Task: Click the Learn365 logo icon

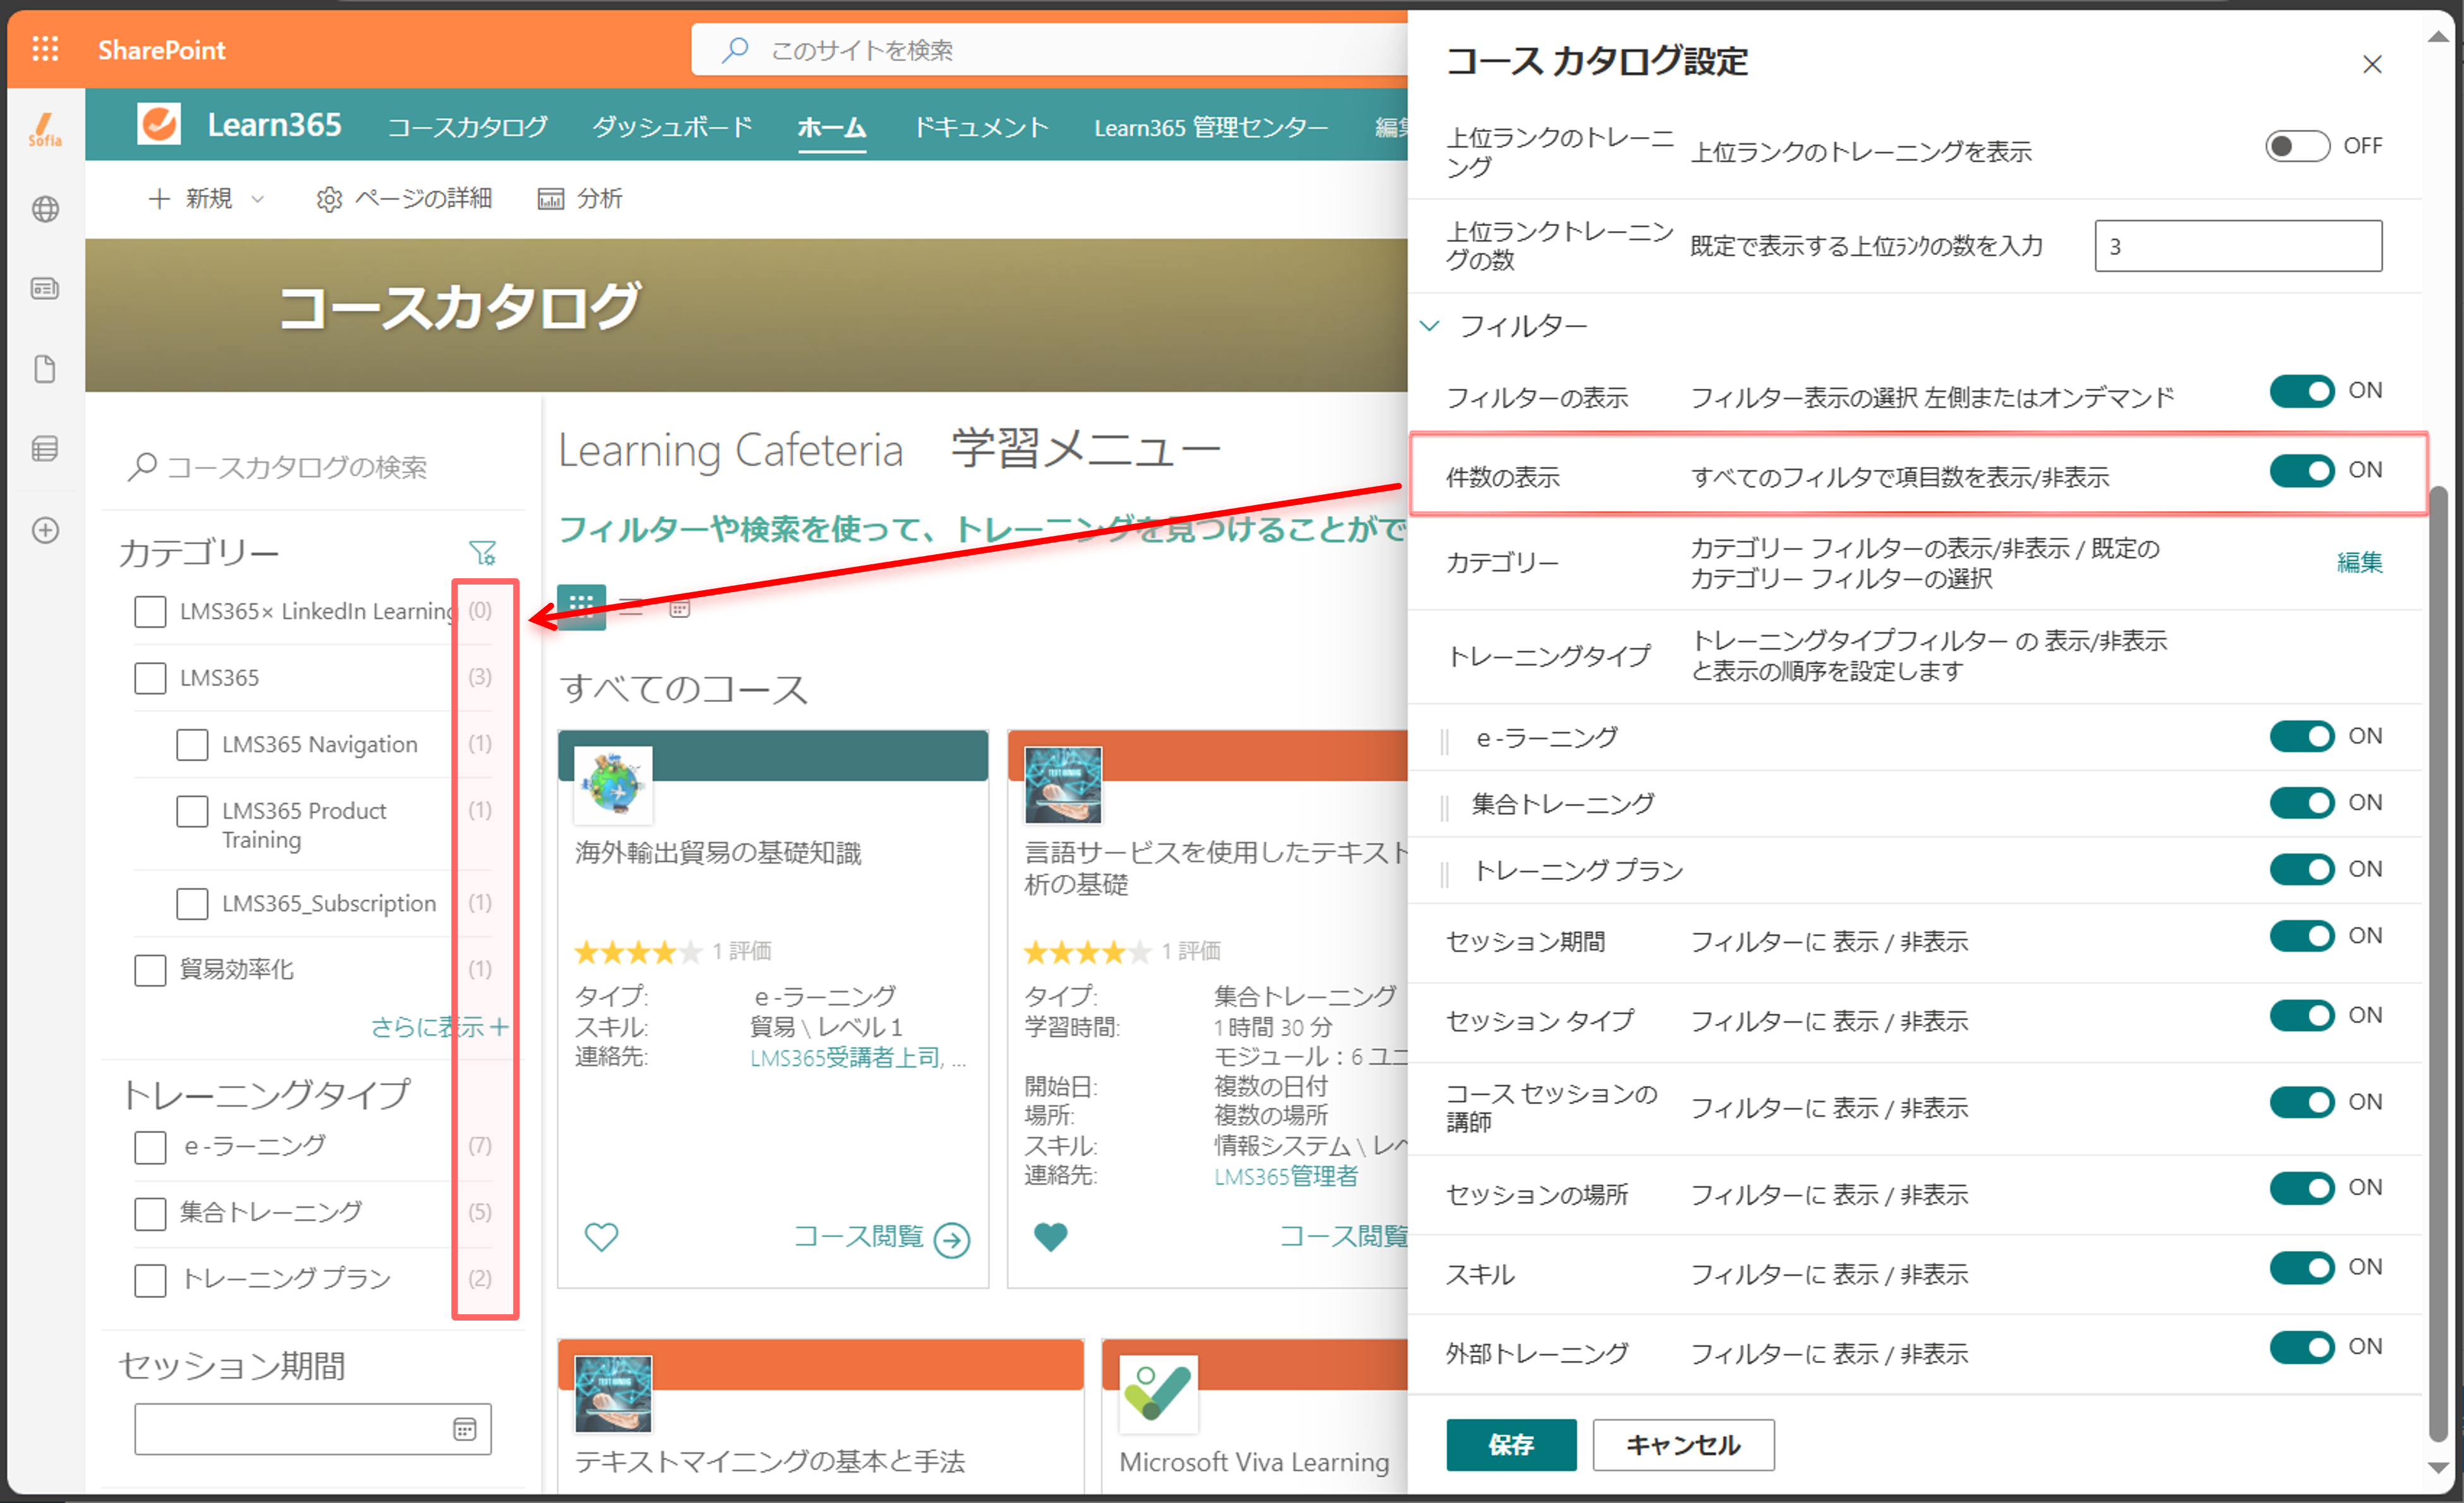Action: coord(159,125)
